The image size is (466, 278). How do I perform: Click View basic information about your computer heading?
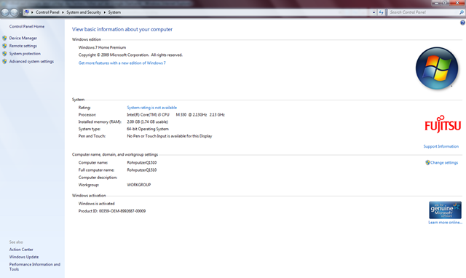(x=122, y=29)
